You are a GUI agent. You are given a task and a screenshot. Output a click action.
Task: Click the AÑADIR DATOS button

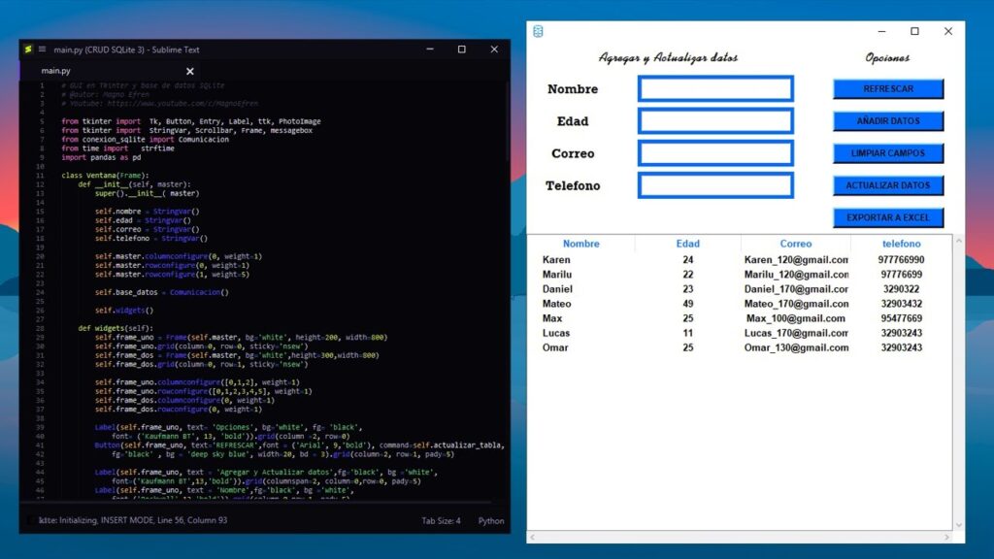click(x=887, y=121)
